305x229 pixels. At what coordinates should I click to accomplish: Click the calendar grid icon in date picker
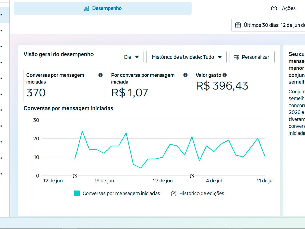238,25
